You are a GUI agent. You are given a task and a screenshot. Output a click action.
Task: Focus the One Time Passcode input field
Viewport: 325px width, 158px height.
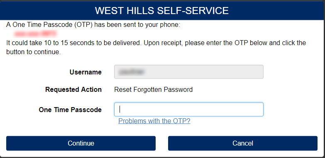pyautogui.click(x=189, y=110)
